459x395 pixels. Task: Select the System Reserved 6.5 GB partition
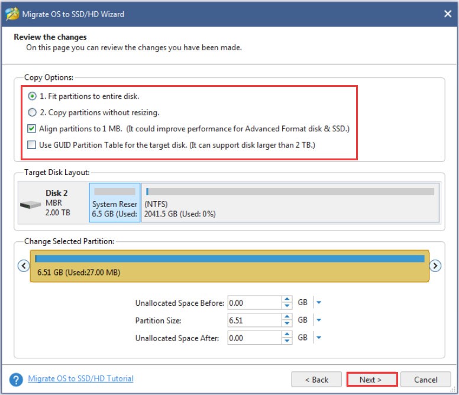(115, 203)
